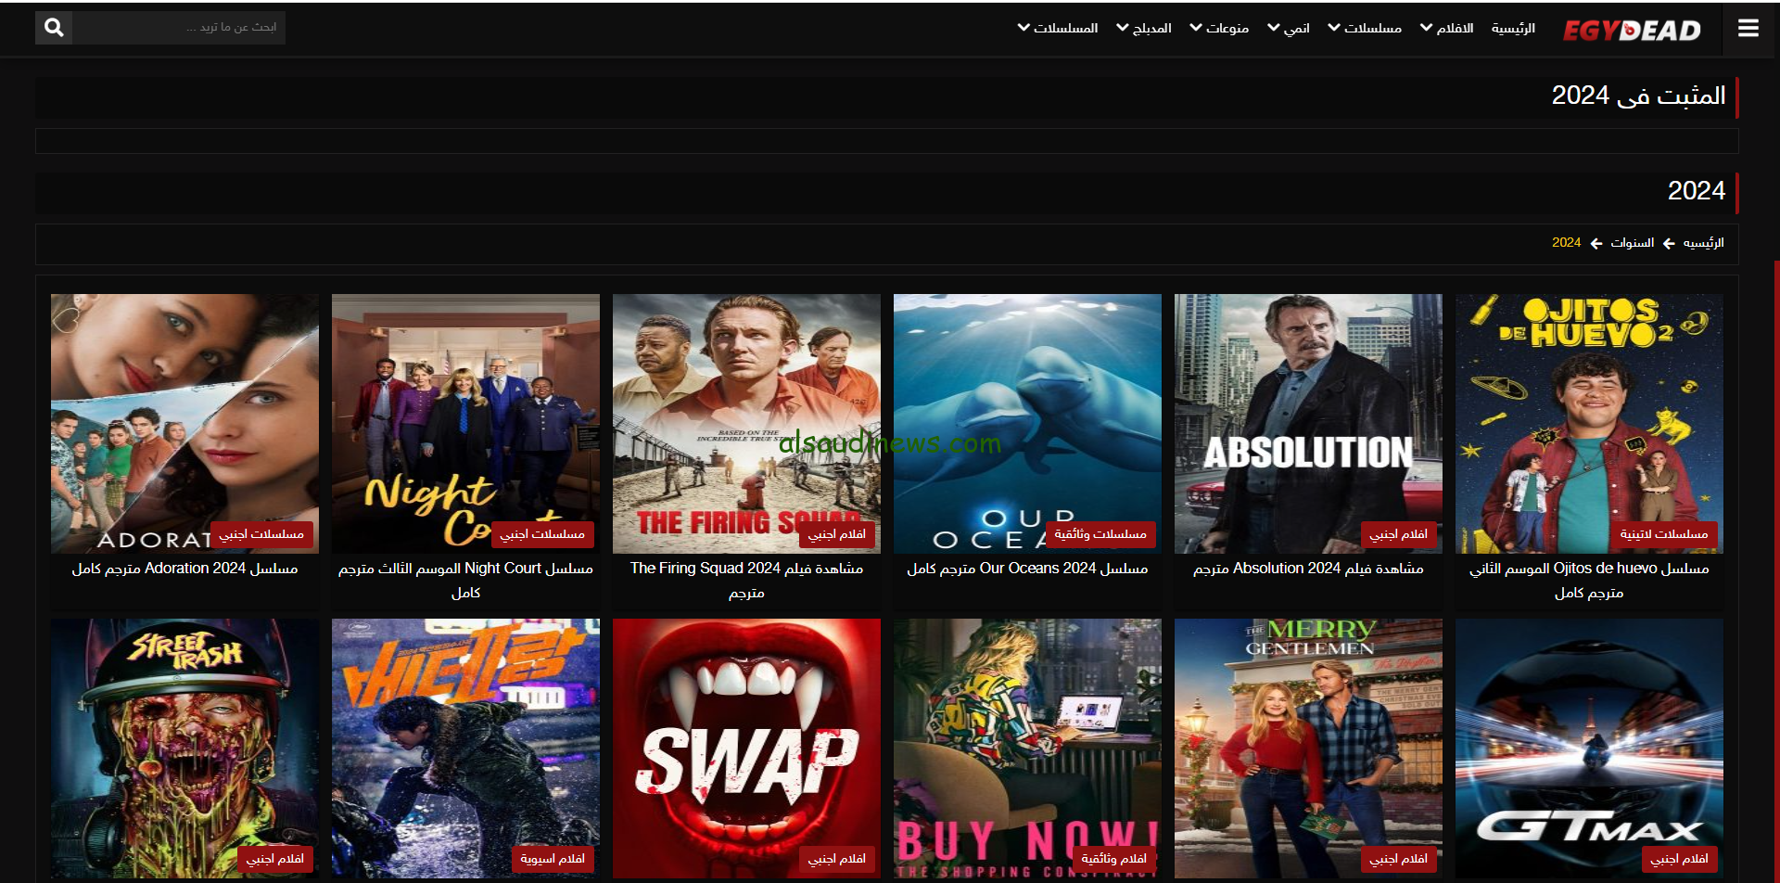Click the Night Court season three title
Screen dimensions: 1780x883
pyautogui.click(x=465, y=580)
